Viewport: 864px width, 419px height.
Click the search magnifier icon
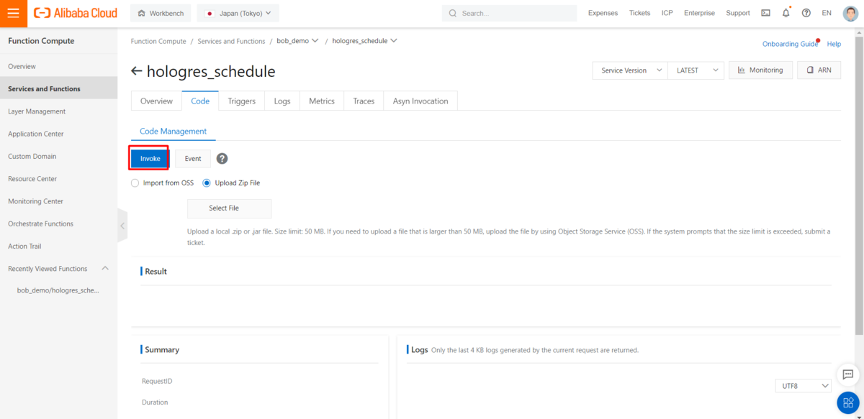453,13
